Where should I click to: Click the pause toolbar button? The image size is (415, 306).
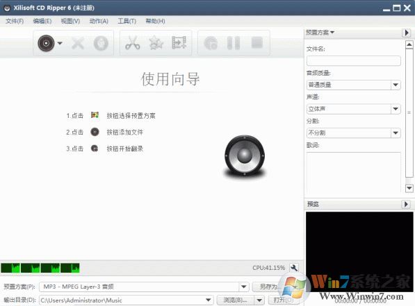(x=234, y=43)
